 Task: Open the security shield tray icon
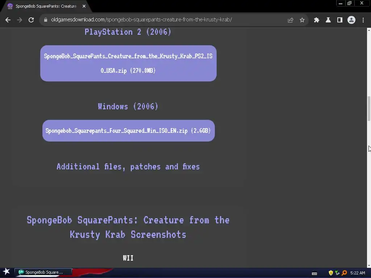(331, 273)
